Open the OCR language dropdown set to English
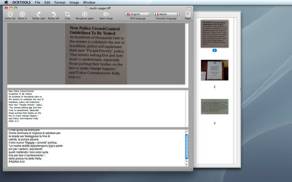Screen dimensions: 292x182 [x=138, y=14]
